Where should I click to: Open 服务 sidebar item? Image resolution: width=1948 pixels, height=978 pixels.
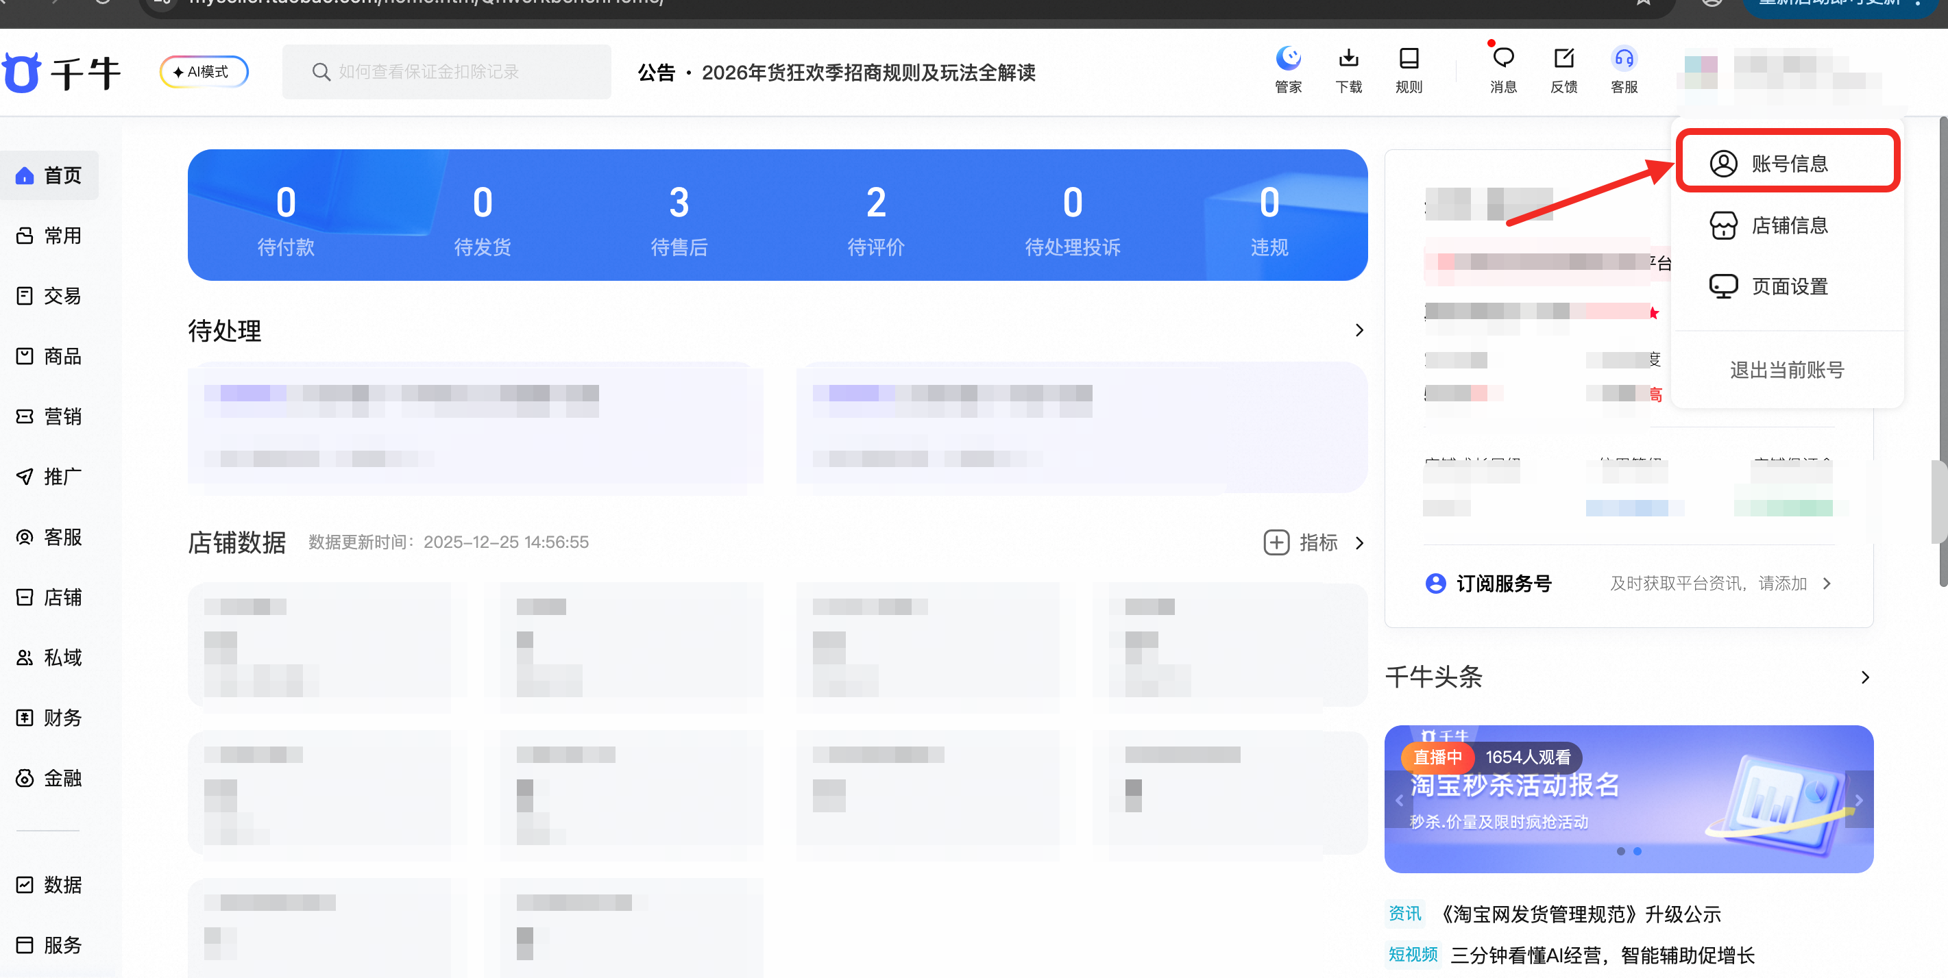(50, 944)
